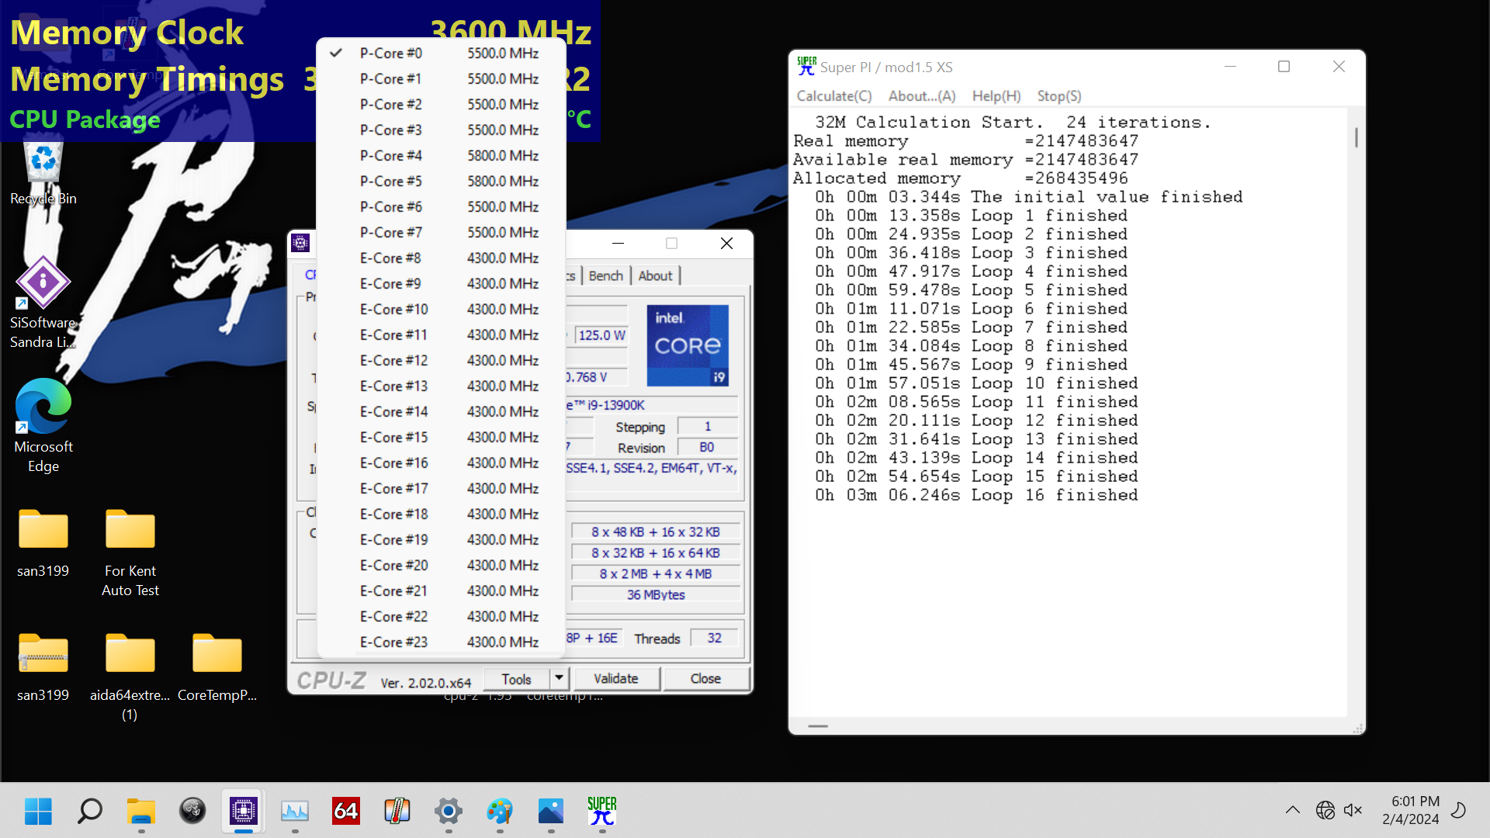The width and height of the screenshot is (1490, 838).
Task: Click Revision B0 field
Action: click(707, 447)
